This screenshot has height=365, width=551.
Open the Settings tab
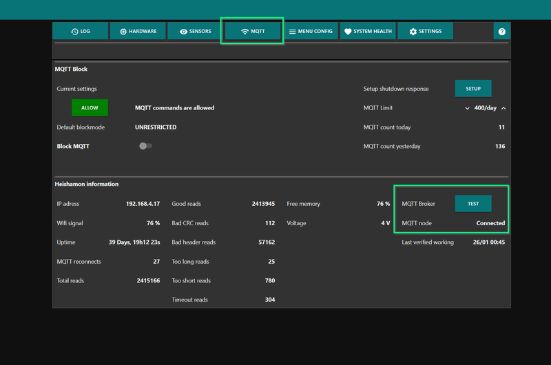point(425,31)
